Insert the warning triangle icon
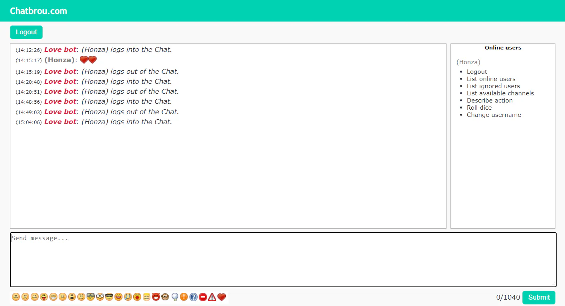This screenshot has height=306, width=565. (x=212, y=297)
